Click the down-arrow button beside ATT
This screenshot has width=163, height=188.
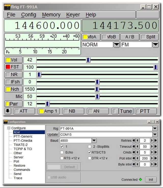point(8,111)
